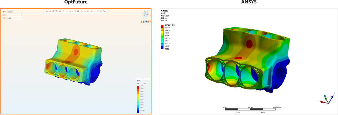Screen dimensions: 338x115
Task: Click the zoom out magnifier icon
Action: coord(57,11)
